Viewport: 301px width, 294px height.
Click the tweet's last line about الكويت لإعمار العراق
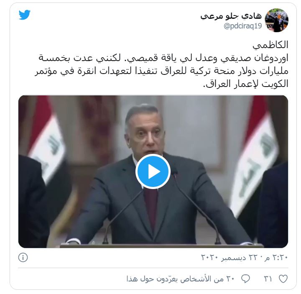(245, 84)
